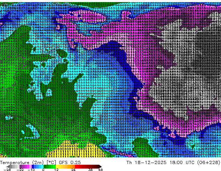The width and height of the screenshot is (221, 171).
Task: Click the 48 value on color scale
Action: click(100, 170)
